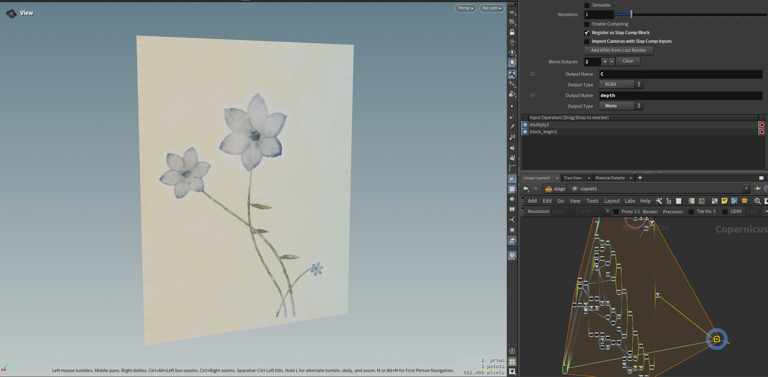Enable the Simulate checkbox
Image resolution: width=768 pixels, height=377 pixels.
pos(587,5)
